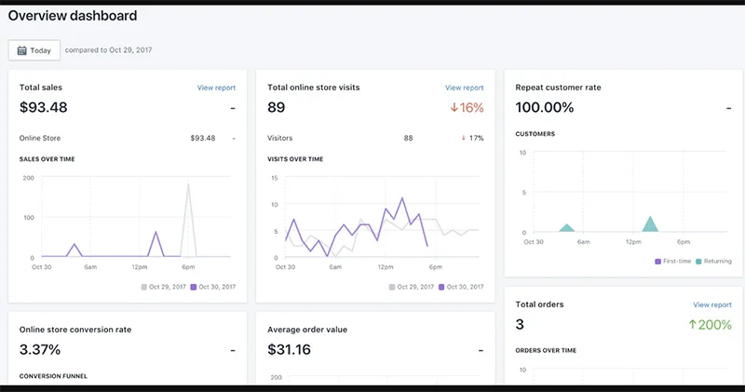The image size is (745, 392).
Task: Click the calendar icon in Today button
Action: click(x=21, y=50)
